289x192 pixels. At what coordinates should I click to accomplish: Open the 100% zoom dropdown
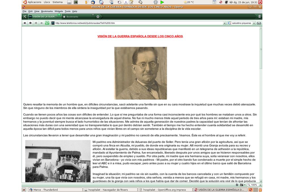click(x=260, y=185)
